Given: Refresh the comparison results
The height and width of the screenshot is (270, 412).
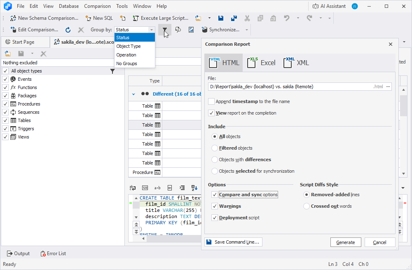Looking at the screenshot, I should tap(68, 29).
